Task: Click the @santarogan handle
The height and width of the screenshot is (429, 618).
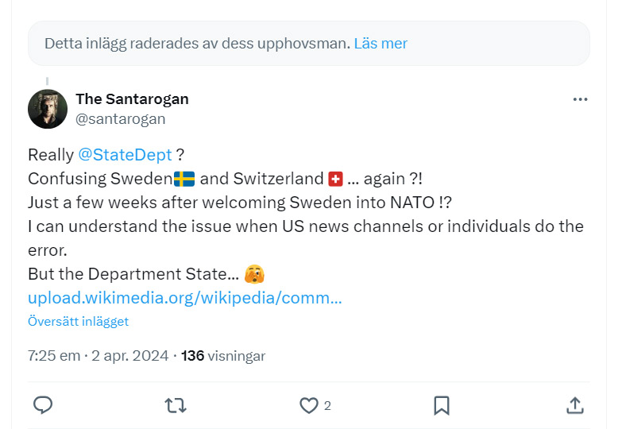Action: click(x=120, y=118)
